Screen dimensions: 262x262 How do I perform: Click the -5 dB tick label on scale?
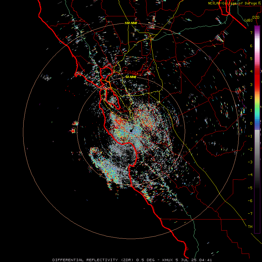point(250,188)
